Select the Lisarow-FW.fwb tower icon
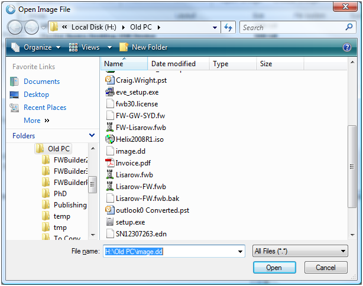The width and height of the screenshot is (363, 286). coord(109,186)
